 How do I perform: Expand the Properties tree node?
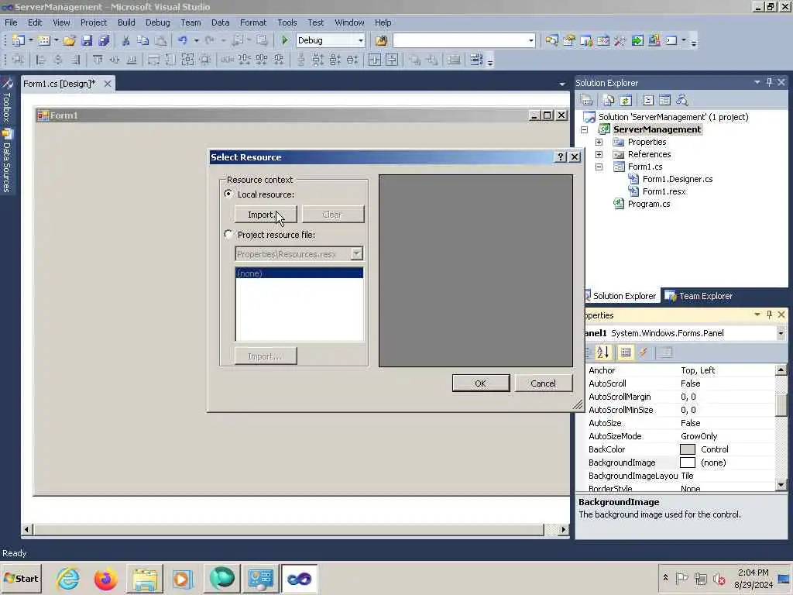coord(599,143)
